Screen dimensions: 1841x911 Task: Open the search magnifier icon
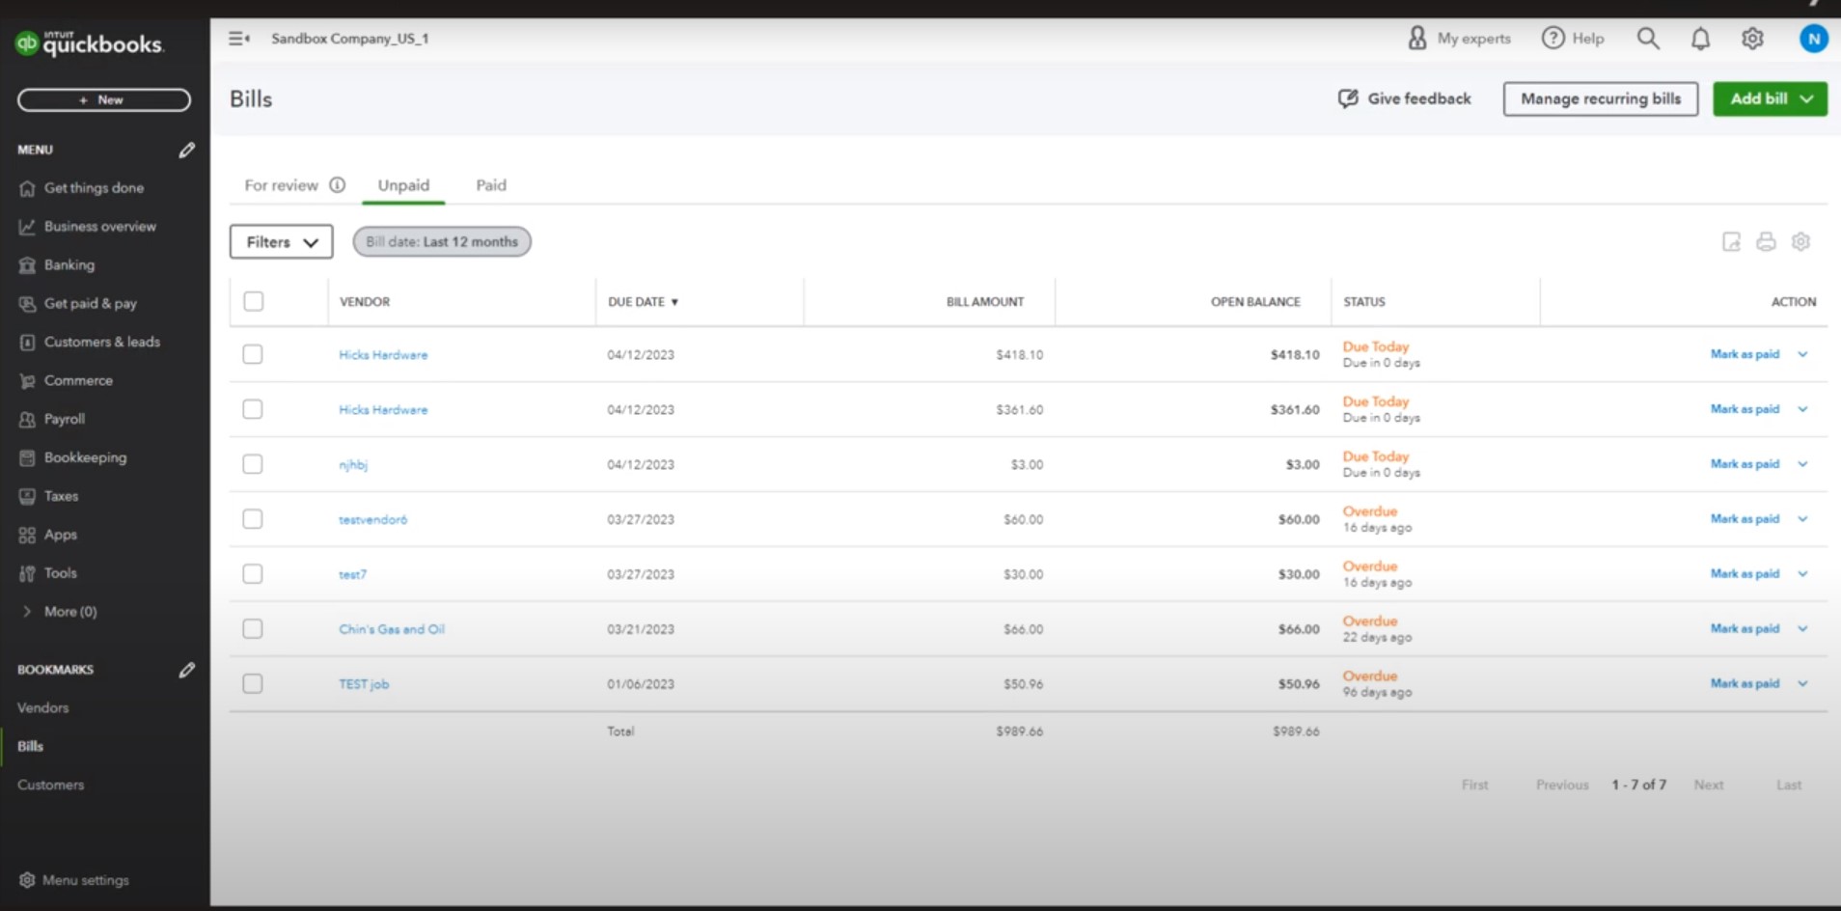(x=1648, y=39)
